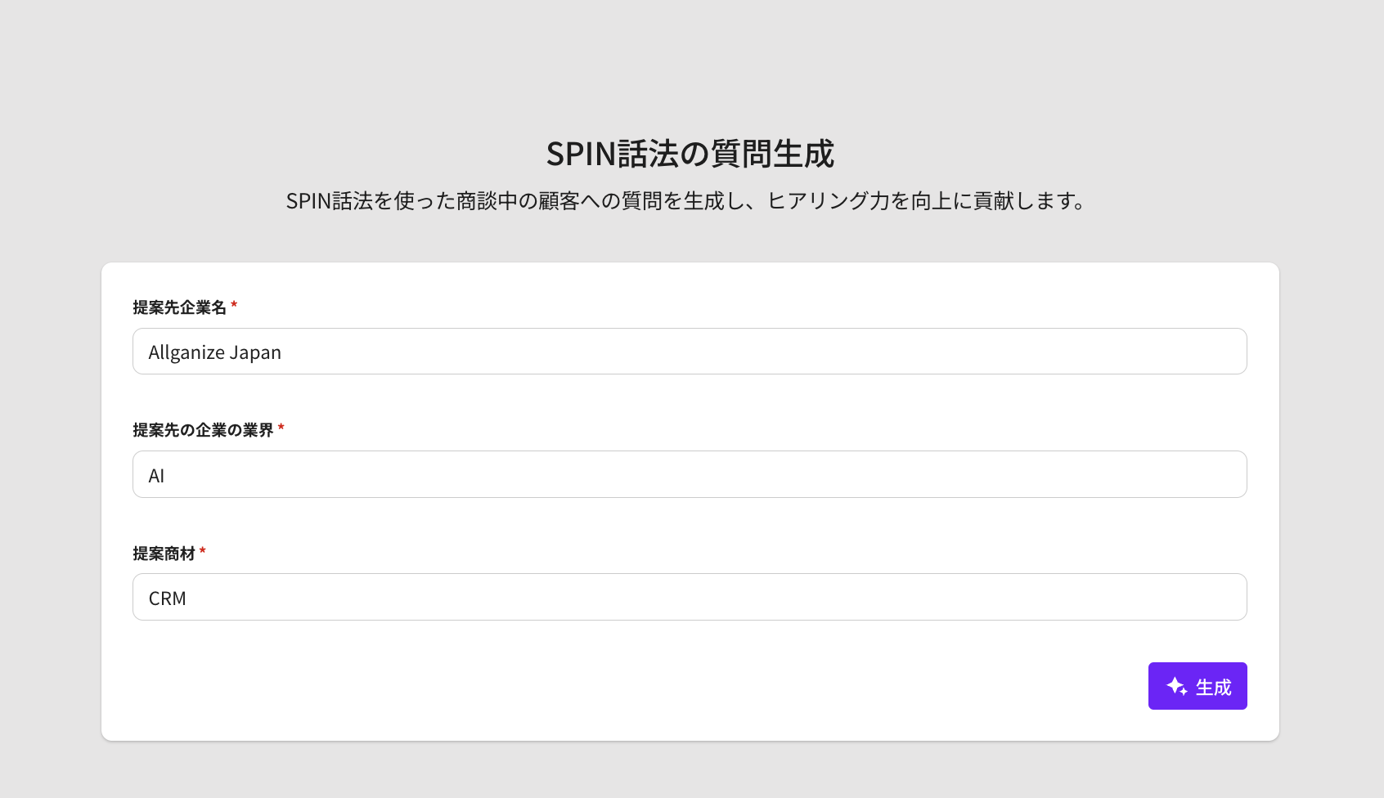
Task: Click the 提案商材 field label
Action: pyautogui.click(x=164, y=554)
